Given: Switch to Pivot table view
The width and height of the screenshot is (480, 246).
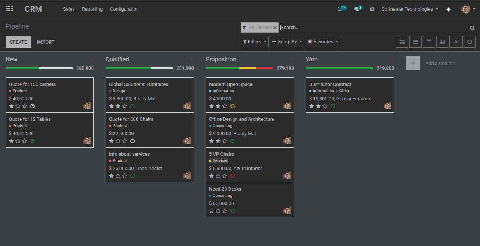Looking at the screenshot, I should [x=442, y=42].
